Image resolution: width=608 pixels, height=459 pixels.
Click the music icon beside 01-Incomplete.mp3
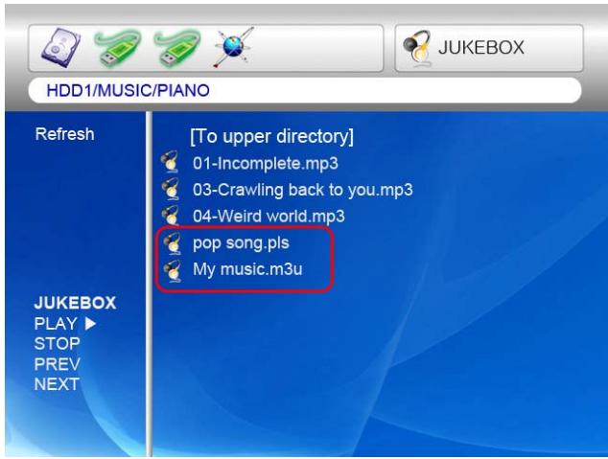click(x=173, y=163)
